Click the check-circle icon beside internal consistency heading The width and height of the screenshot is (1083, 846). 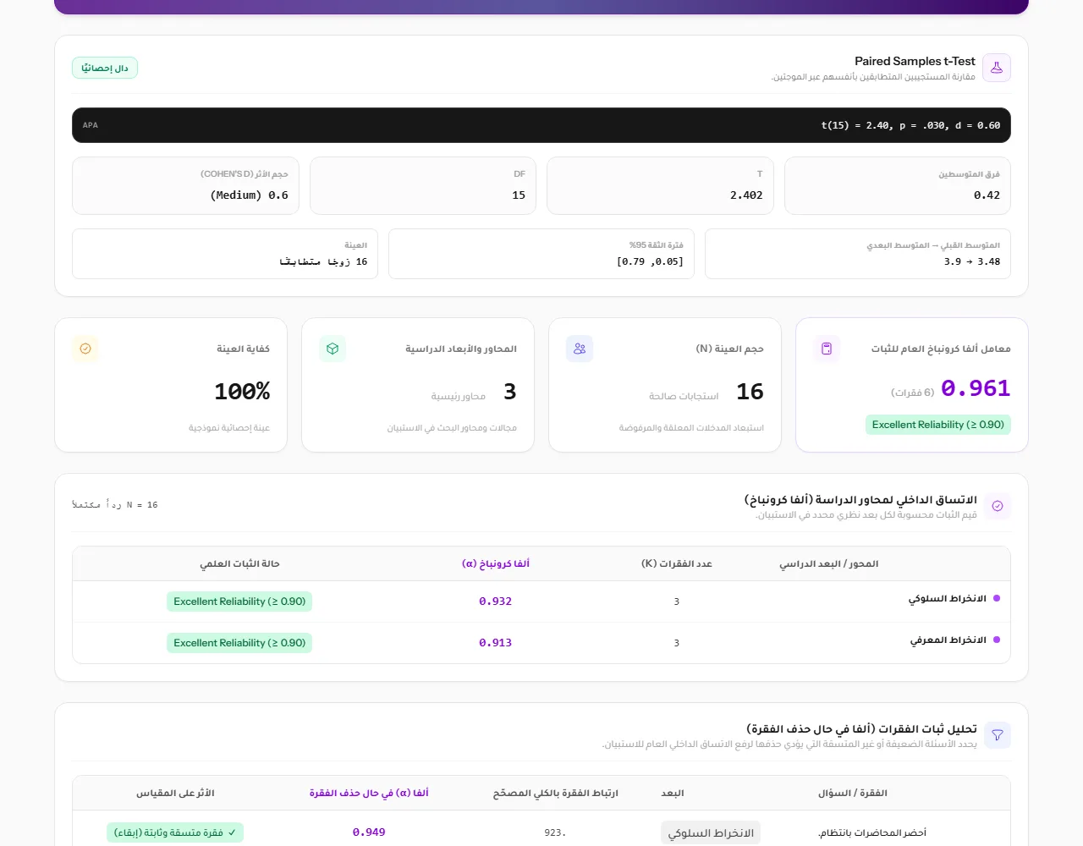(x=998, y=506)
